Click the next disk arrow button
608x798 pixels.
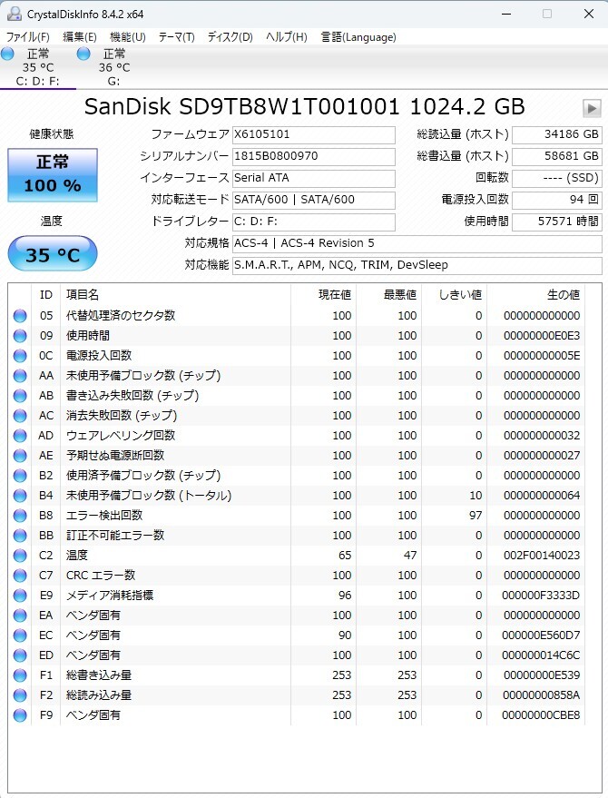pyautogui.click(x=591, y=108)
